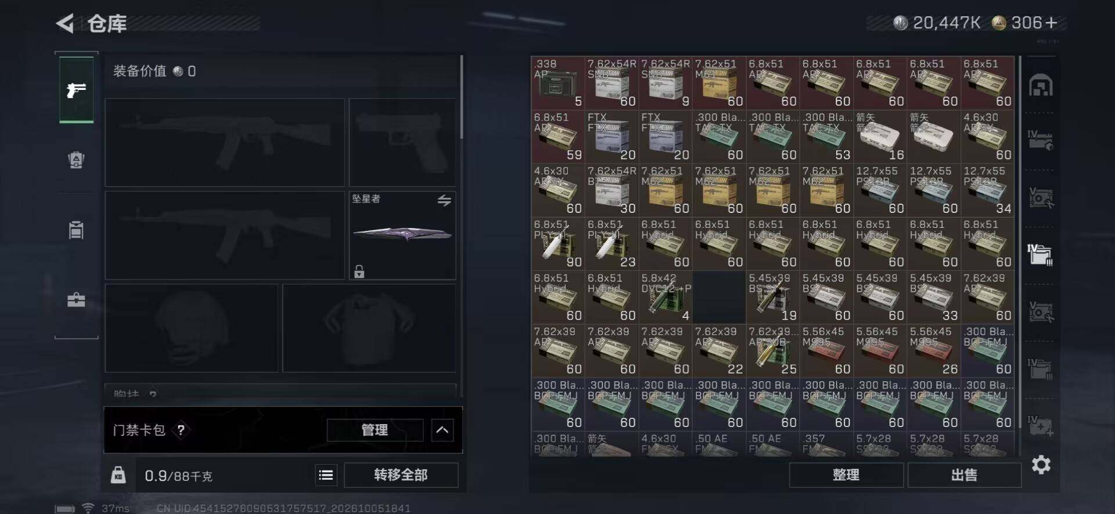Screen dimensions: 1115x514
Task: Click the lock icon under the knife
Action: point(359,271)
